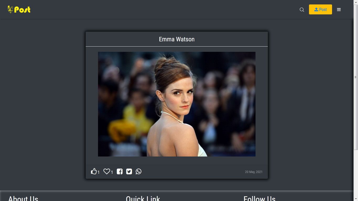Click the Post upload button

coord(320,9)
